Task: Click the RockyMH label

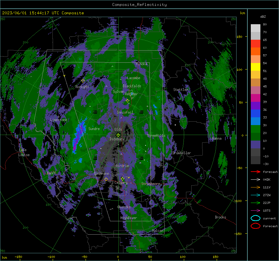Action: click(82, 87)
